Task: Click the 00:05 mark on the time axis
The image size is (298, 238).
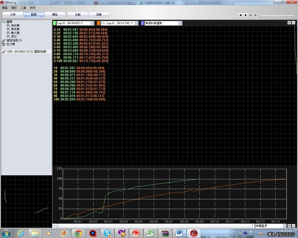Action: (x=139, y=221)
